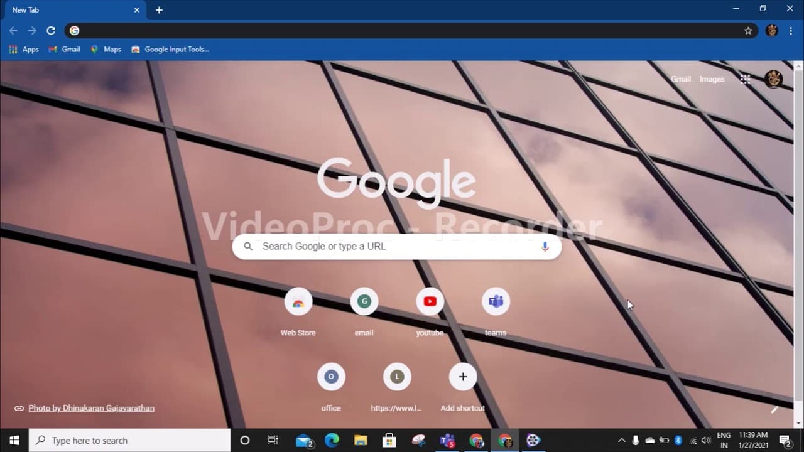The width and height of the screenshot is (804, 452).
Task: Open the clock showing 11:39 AM
Action: pyautogui.click(x=752, y=440)
